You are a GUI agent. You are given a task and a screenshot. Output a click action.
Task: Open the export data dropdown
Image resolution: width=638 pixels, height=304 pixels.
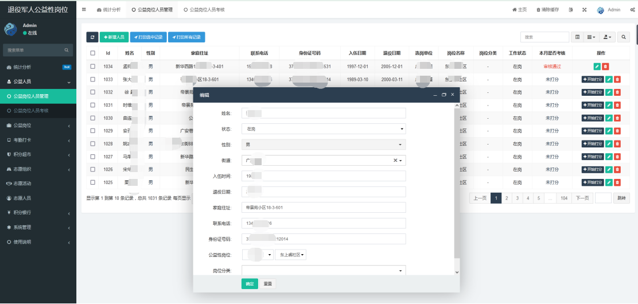coord(608,37)
